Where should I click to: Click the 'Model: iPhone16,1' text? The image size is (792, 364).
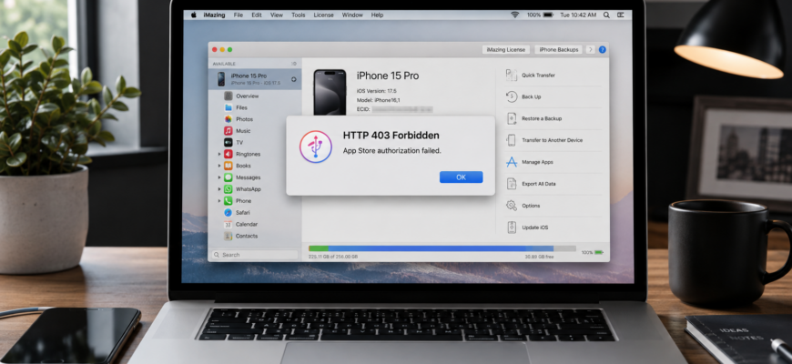[x=379, y=100]
